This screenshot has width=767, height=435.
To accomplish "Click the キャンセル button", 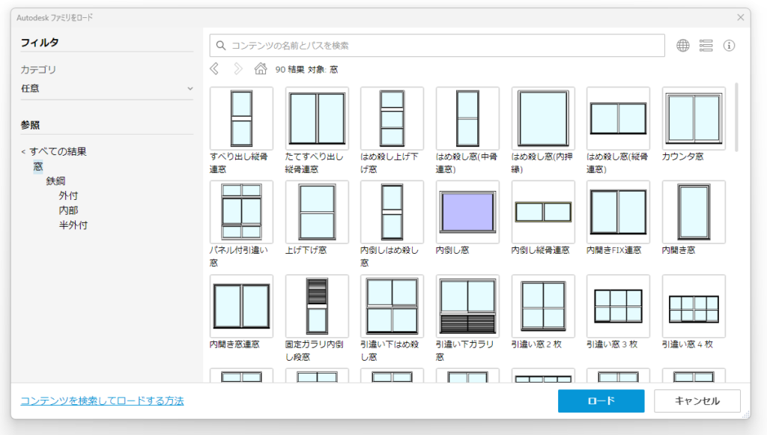I will [697, 401].
